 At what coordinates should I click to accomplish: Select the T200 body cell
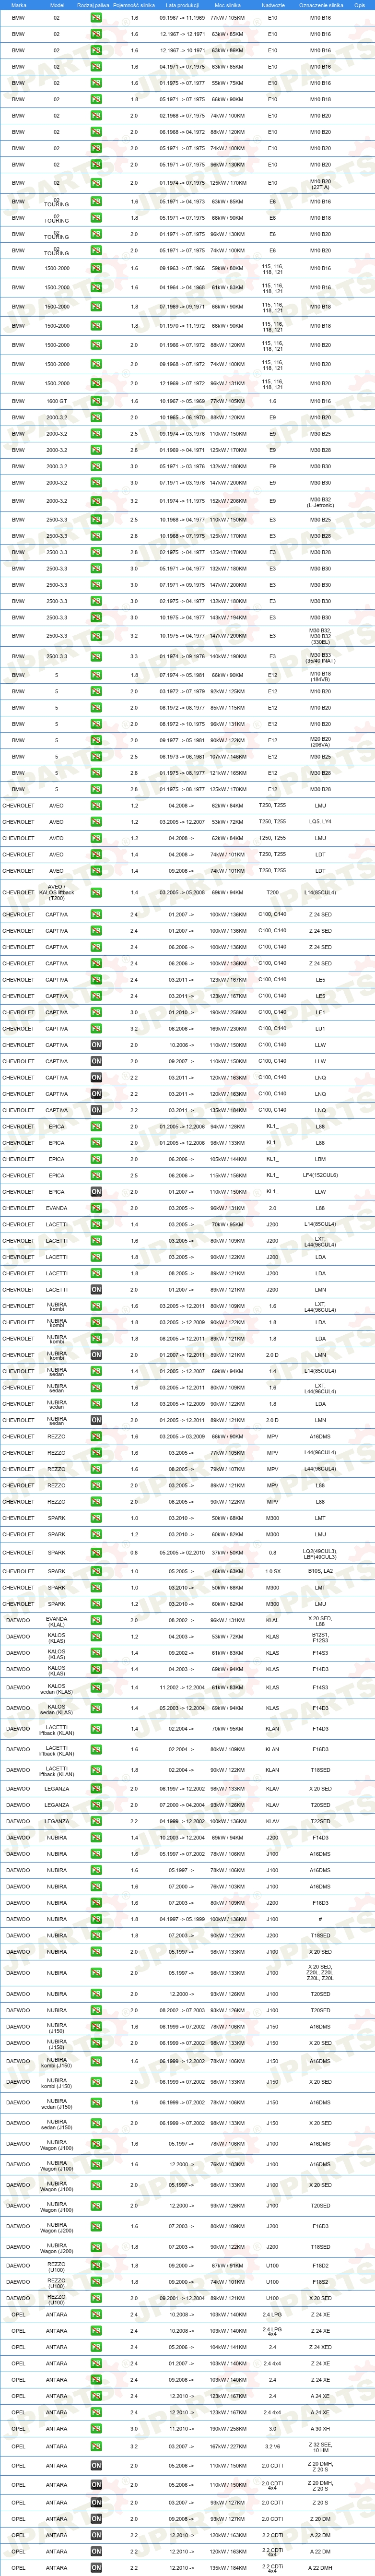[x=272, y=892]
